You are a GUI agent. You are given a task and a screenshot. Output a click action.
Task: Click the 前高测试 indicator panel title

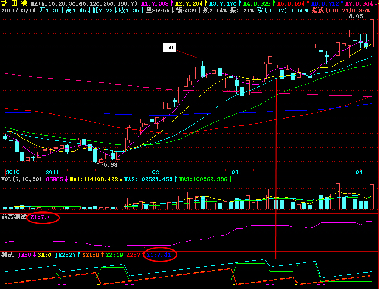[14, 217]
